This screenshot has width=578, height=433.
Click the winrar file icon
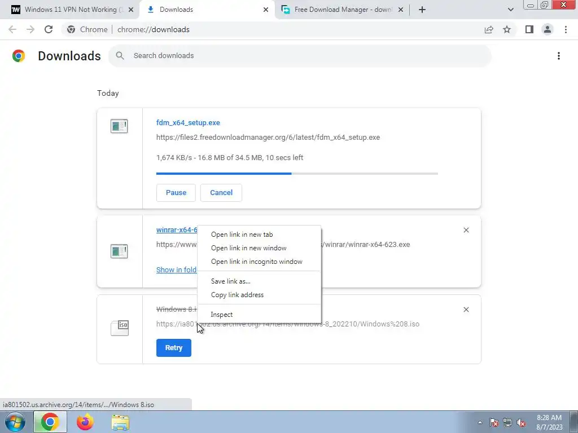pos(119,251)
